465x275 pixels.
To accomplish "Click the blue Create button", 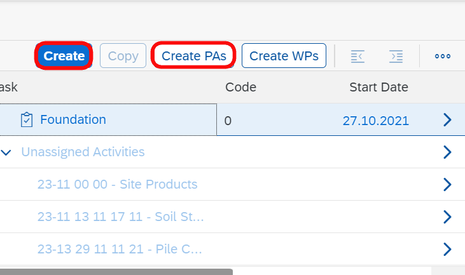I will click(64, 56).
